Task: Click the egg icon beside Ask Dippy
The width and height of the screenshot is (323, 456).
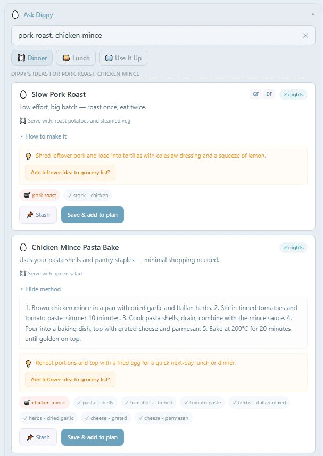Action: click(x=15, y=15)
